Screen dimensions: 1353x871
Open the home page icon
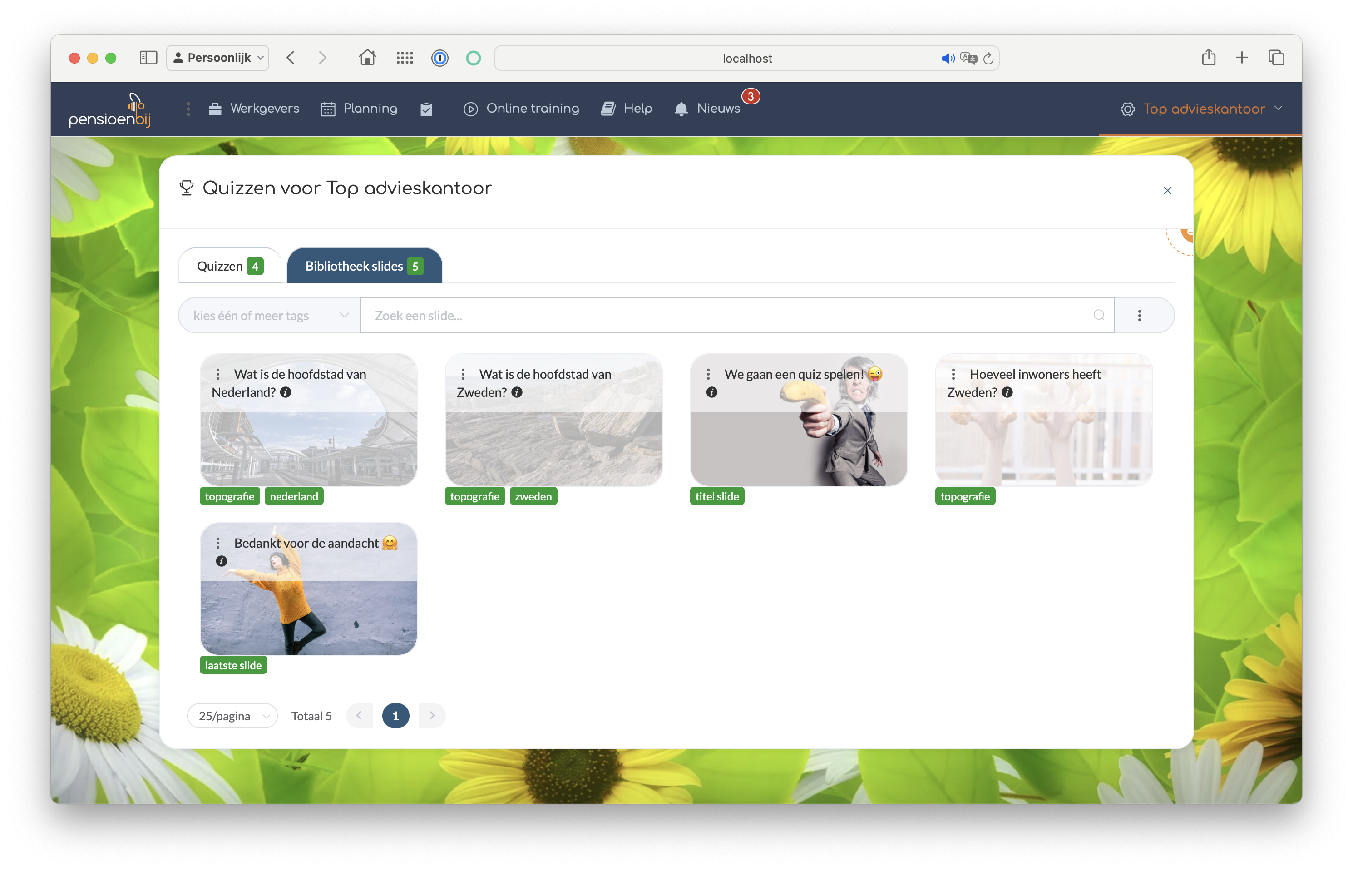click(x=367, y=58)
